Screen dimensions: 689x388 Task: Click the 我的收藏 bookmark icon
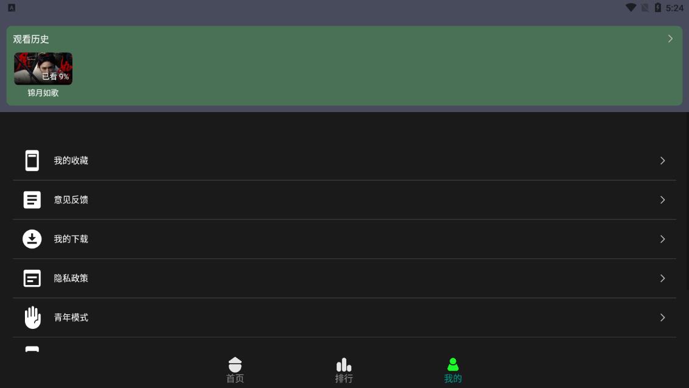(x=32, y=161)
